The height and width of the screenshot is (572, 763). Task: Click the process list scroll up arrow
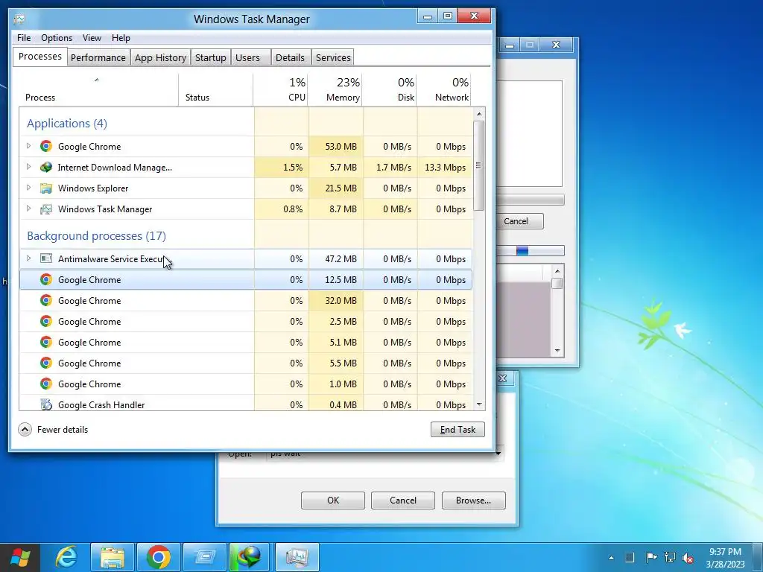(479, 114)
